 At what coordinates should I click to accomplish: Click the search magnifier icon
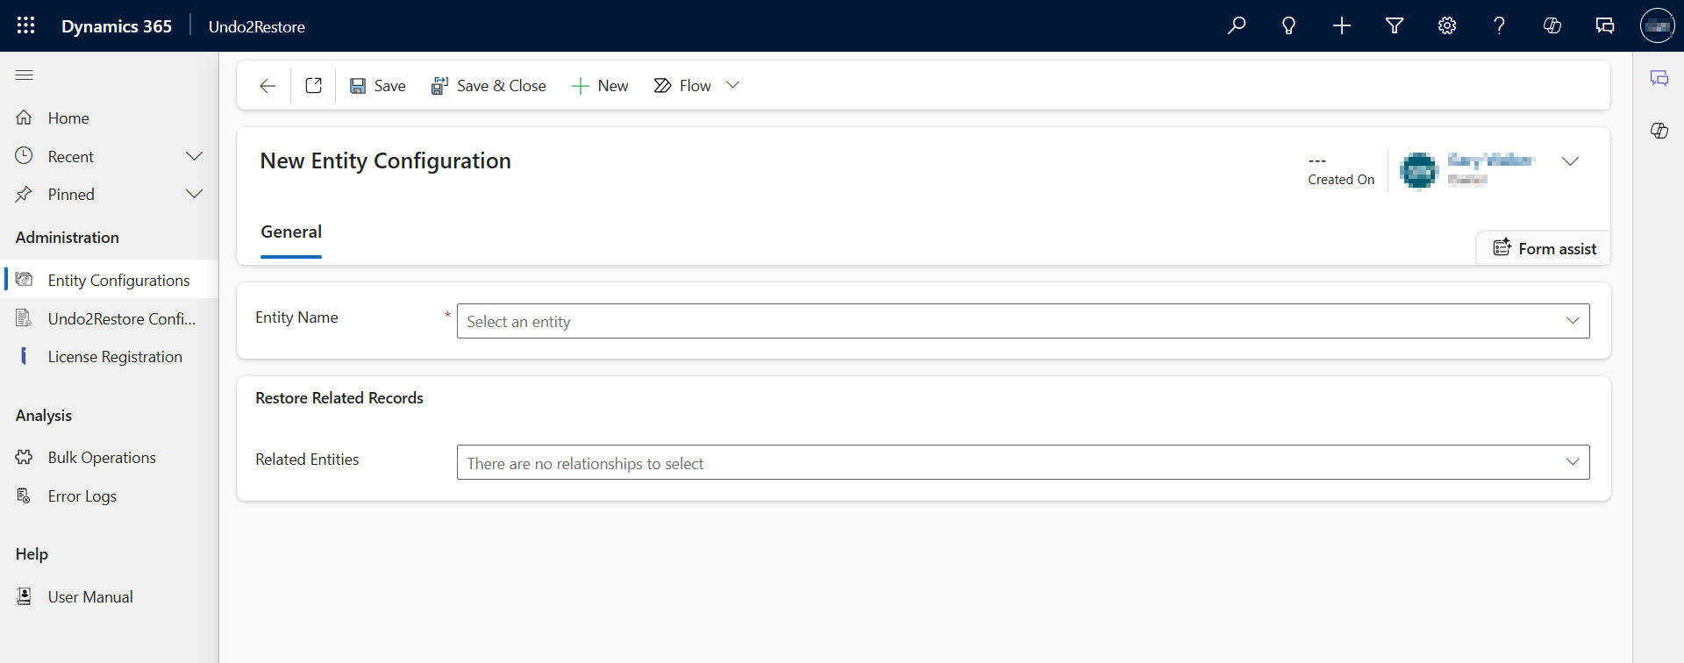1237,25
